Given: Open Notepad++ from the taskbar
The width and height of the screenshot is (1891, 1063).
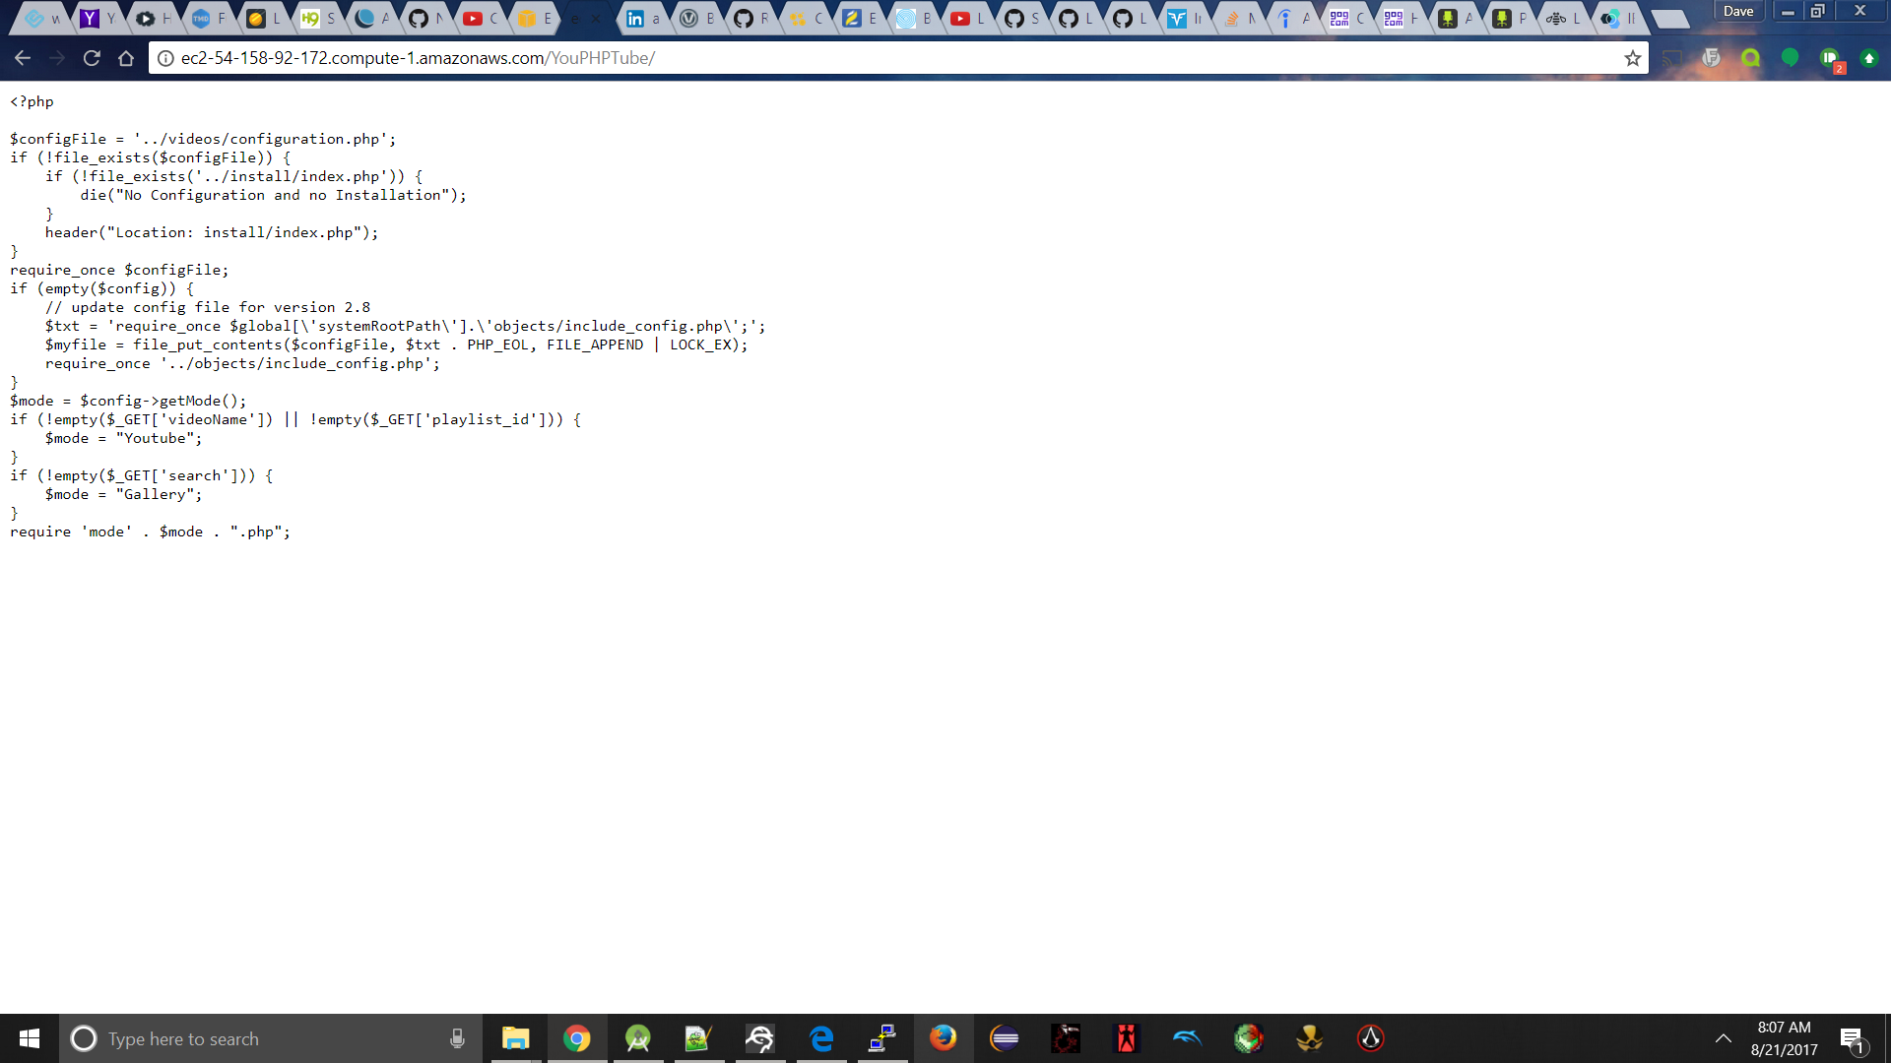Looking at the screenshot, I should point(699,1038).
